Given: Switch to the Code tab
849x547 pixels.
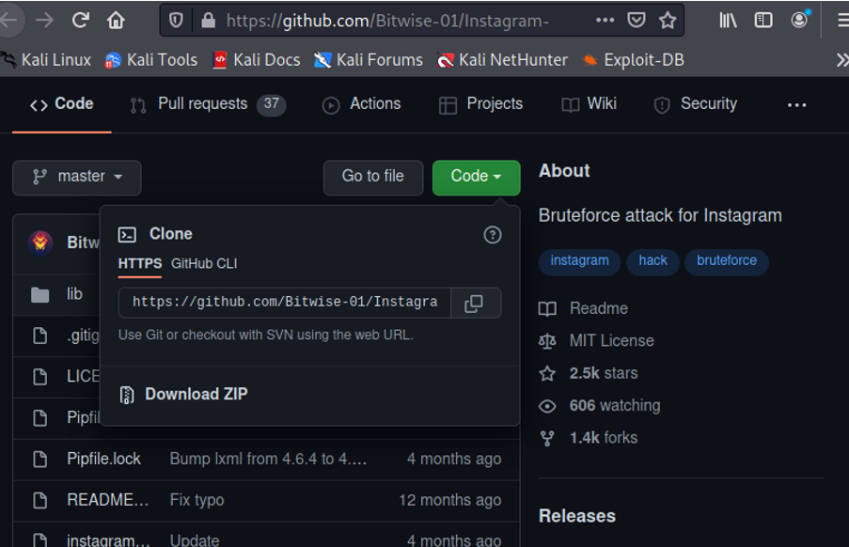Looking at the screenshot, I should [x=62, y=104].
